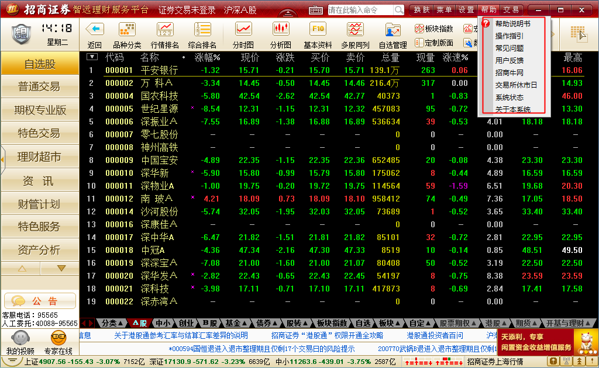The image size is (599, 368).
Task: Choose 关于本系统 from the help menu
Action: [512, 109]
